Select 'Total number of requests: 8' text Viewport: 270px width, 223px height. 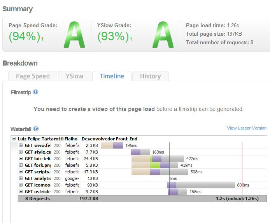click(219, 42)
